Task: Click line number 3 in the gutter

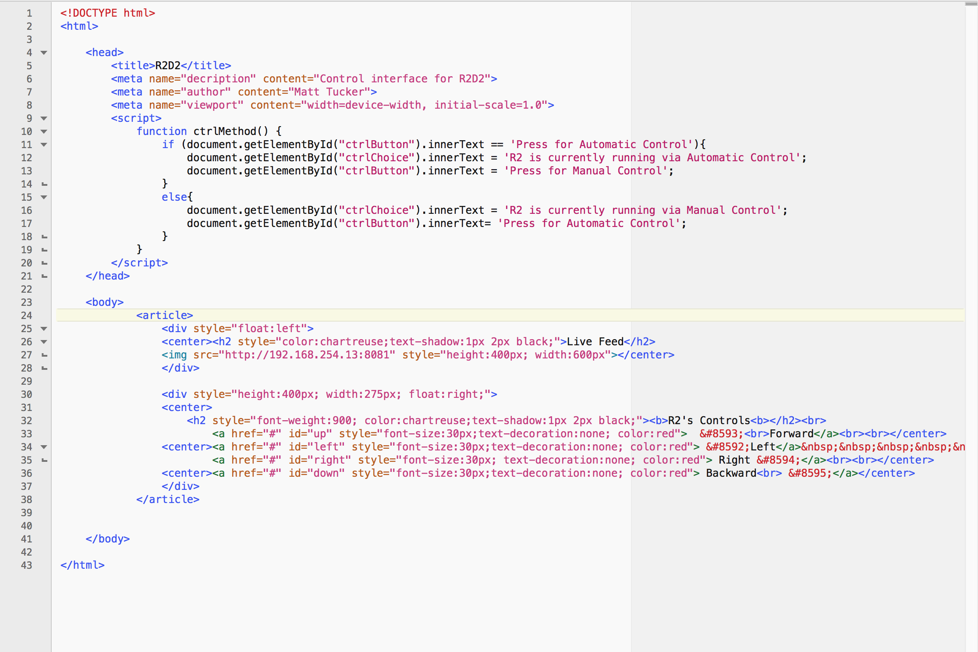Action: (29, 39)
